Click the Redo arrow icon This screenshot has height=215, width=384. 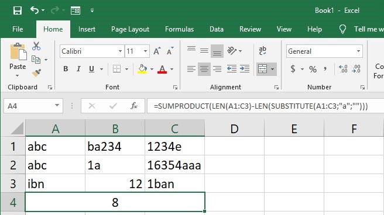coord(55,11)
